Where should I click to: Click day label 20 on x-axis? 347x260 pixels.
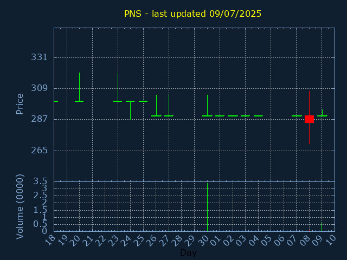click(x=75, y=240)
